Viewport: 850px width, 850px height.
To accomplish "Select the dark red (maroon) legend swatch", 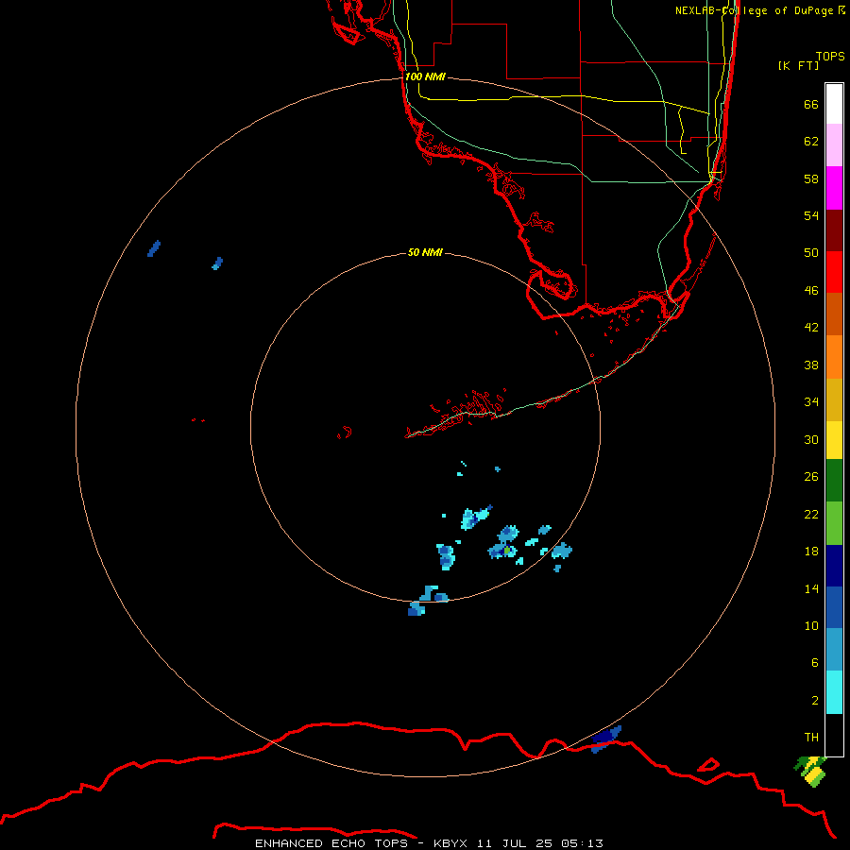I will click(834, 229).
